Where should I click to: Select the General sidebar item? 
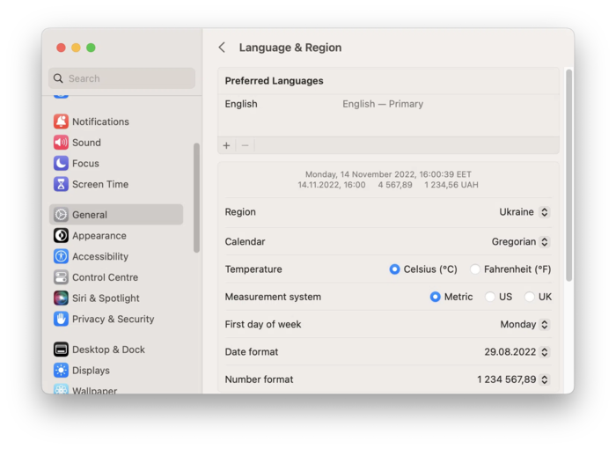point(116,215)
